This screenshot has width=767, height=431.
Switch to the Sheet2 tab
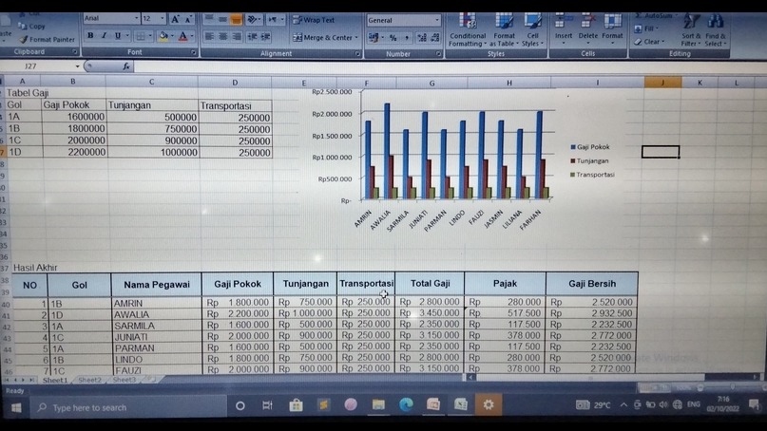pos(89,380)
